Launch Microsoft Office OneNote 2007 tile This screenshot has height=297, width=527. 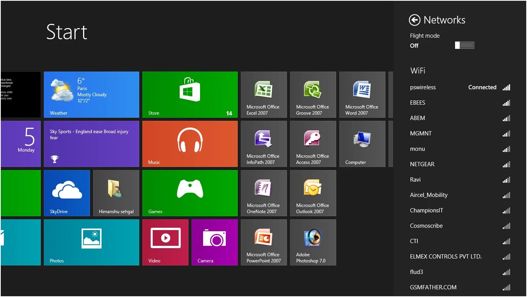[264, 193]
